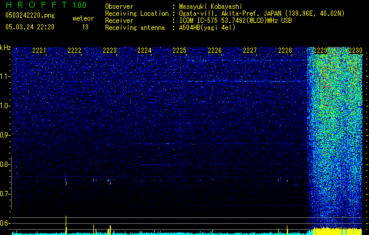The height and width of the screenshot is (235, 369).
Task: Click the 0.7 kHz frequency label
Action: click(5, 194)
